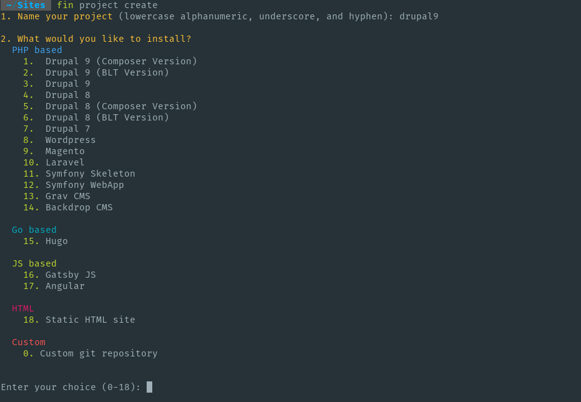
Task: Select the Backdrop CMS option
Action: [68, 207]
